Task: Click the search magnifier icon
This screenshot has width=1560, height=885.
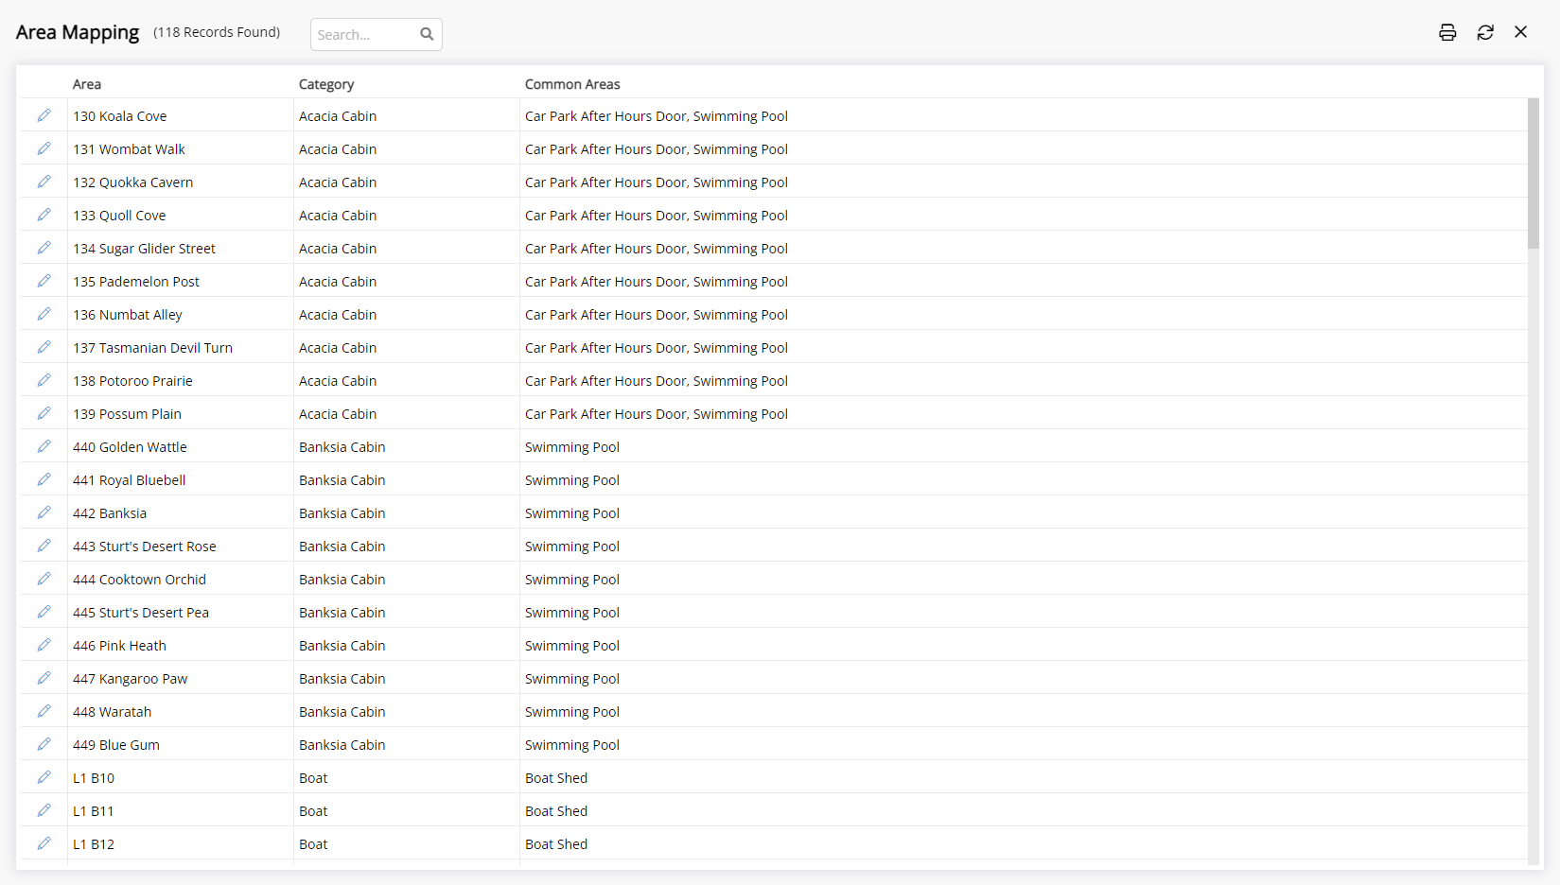Action: click(x=427, y=34)
